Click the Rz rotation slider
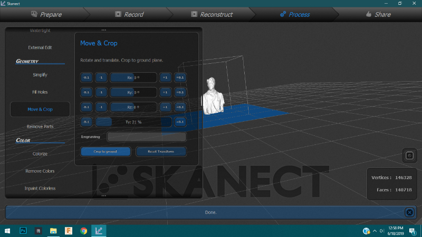Screen dimensions: 422x237 coord(133,107)
